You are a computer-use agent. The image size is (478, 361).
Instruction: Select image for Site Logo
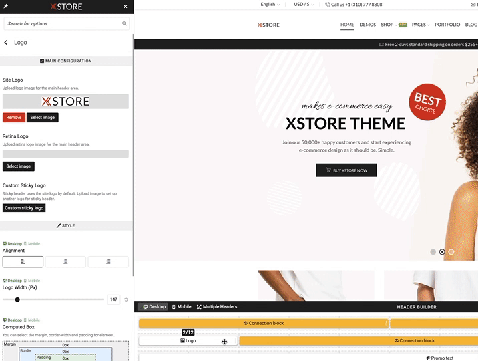point(42,118)
